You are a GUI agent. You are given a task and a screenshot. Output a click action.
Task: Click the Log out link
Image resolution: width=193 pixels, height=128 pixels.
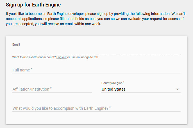(x=62, y=57)
